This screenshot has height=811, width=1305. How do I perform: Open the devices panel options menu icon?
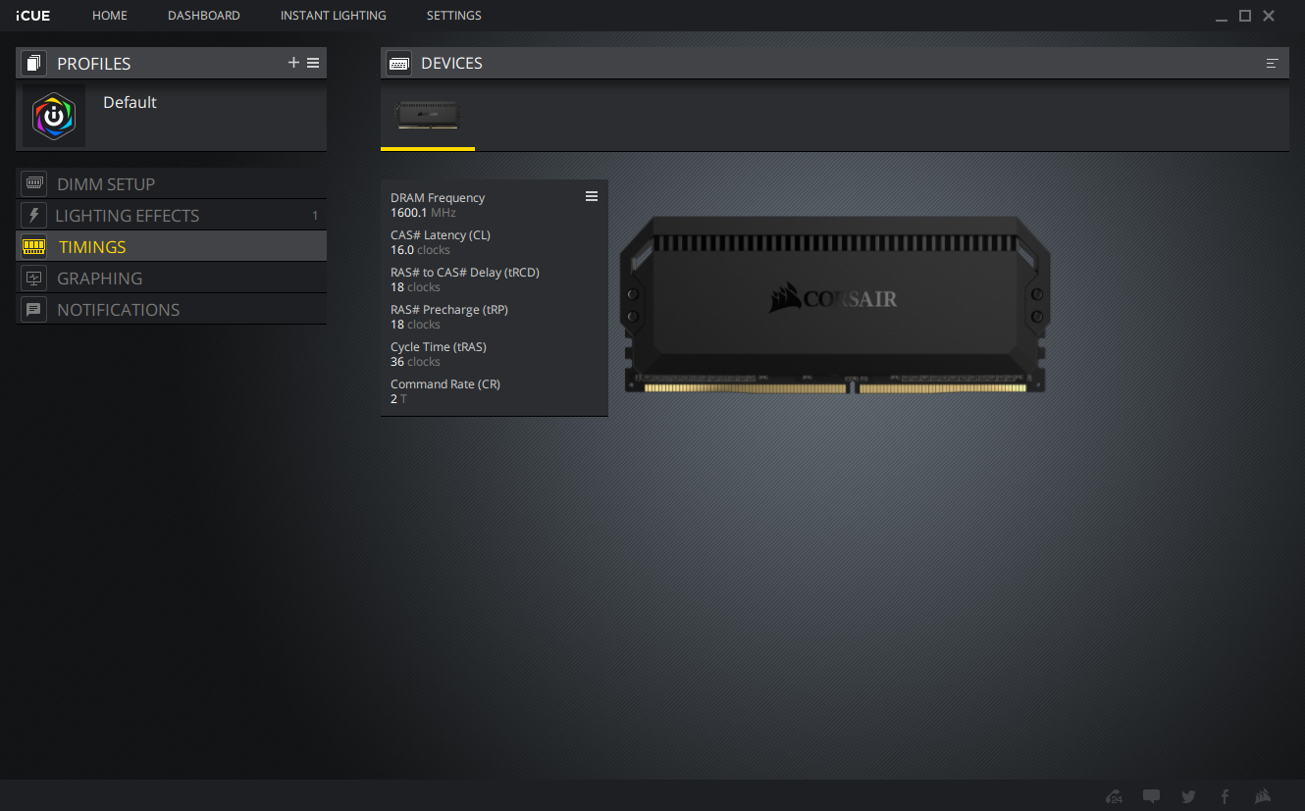pos(1273,63)
